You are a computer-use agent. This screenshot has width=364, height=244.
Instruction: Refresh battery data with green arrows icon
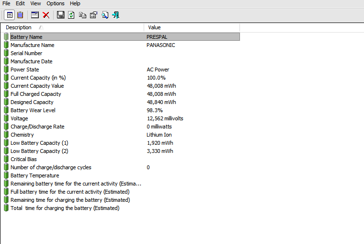(71, 15)
